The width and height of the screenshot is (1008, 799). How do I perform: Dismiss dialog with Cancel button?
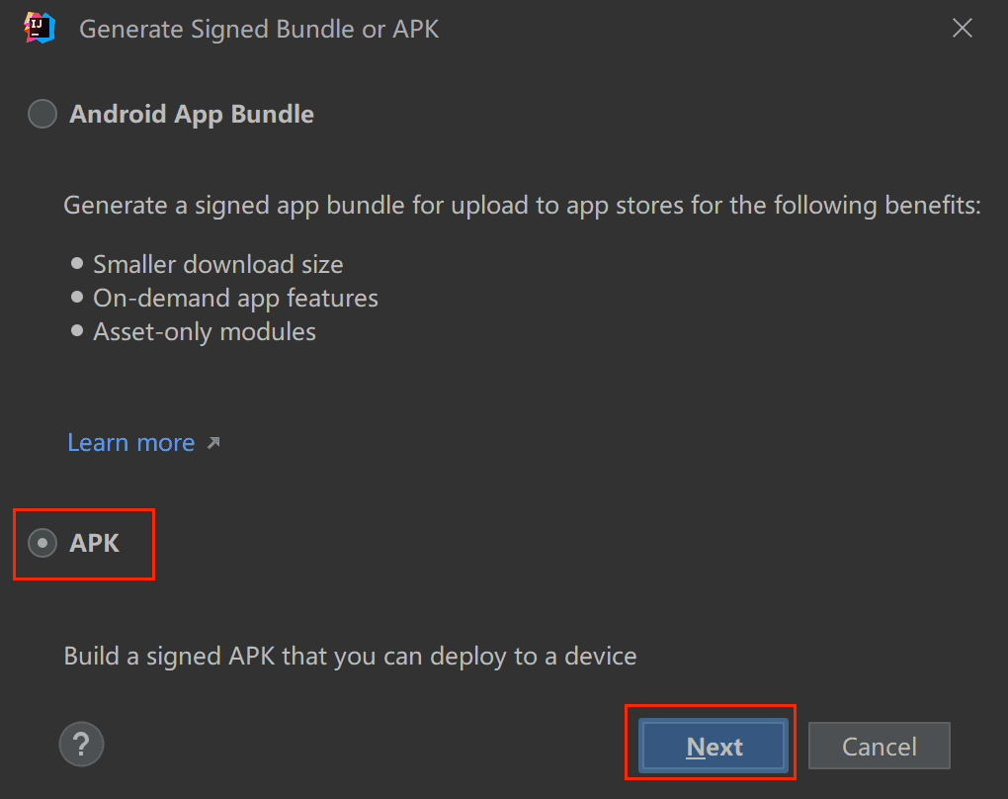point(880,746)
